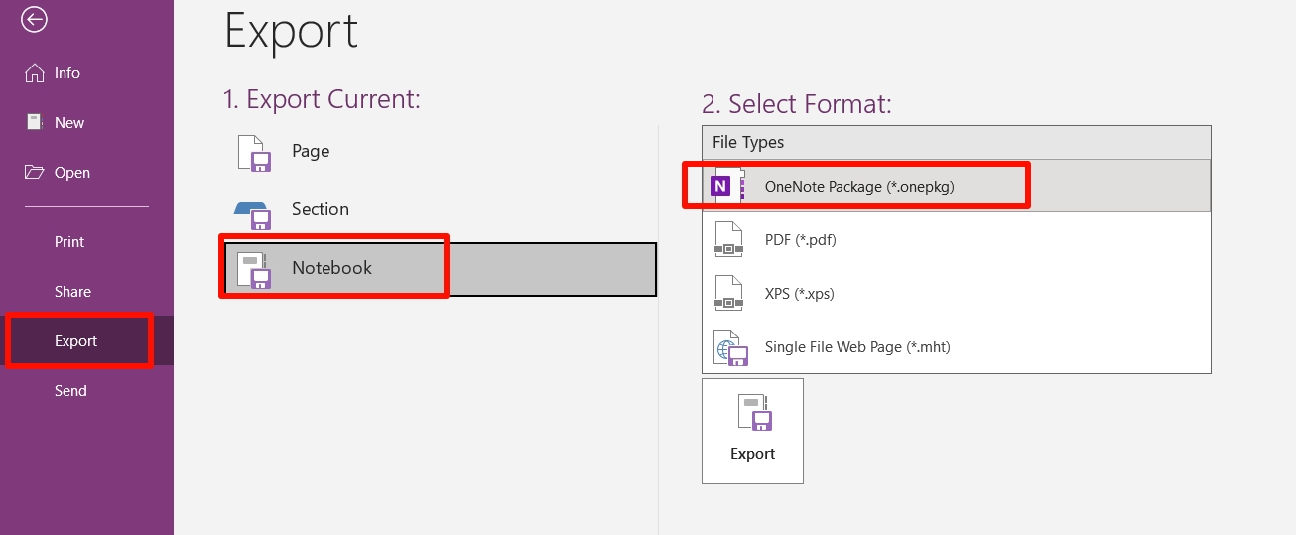Image resolution: width=1296 pixels, height=535 pixels.
Task: Click the Notebook export icon
Action: point(255,270)
